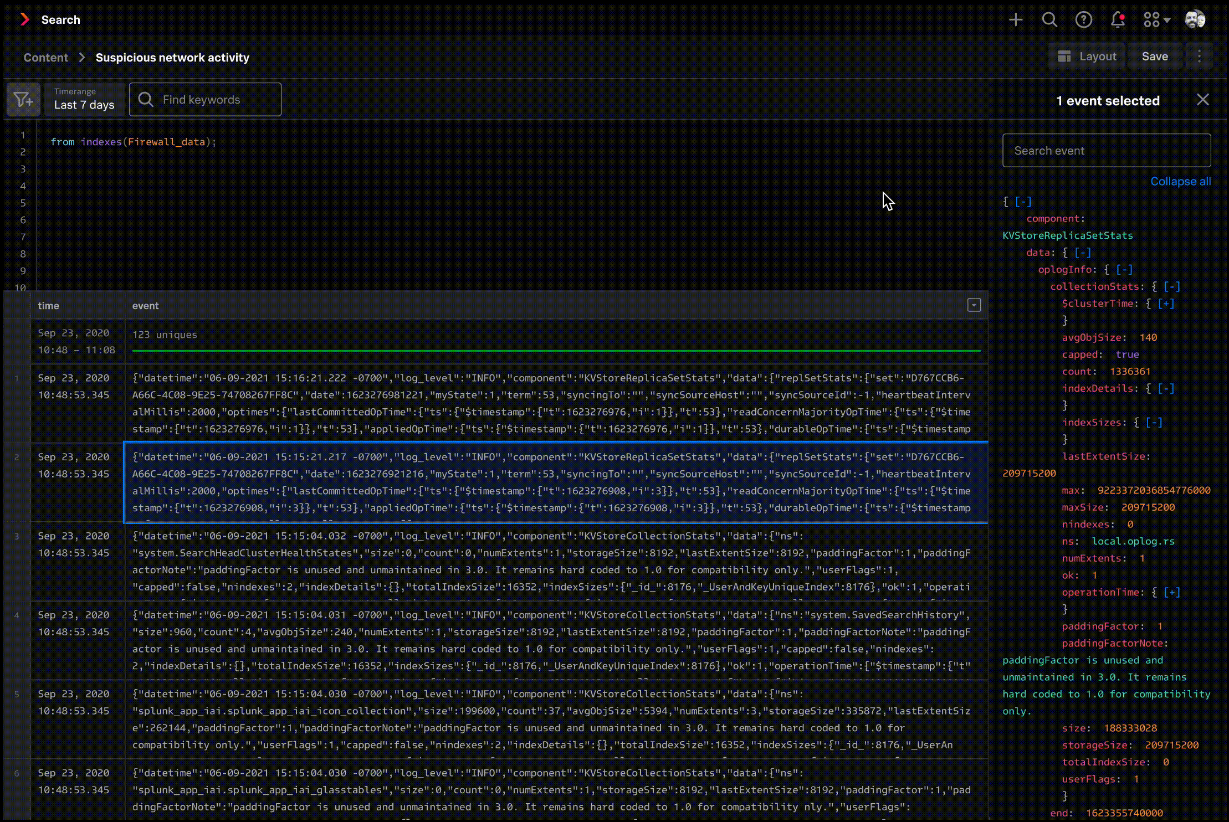The height and width of the screenshot is (822, 1229).
Task: Collapse the collectionStats node
Action: pos(1172,287)
